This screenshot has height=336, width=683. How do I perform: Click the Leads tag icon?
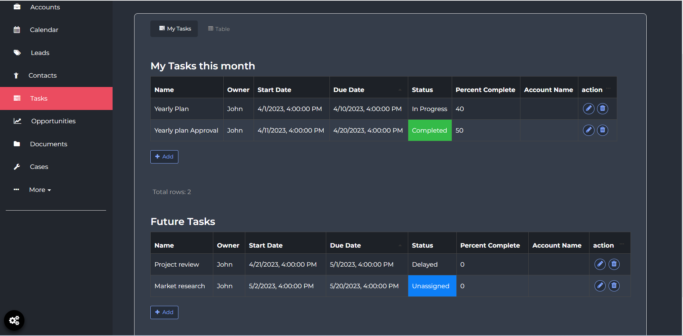click(17, 53)
